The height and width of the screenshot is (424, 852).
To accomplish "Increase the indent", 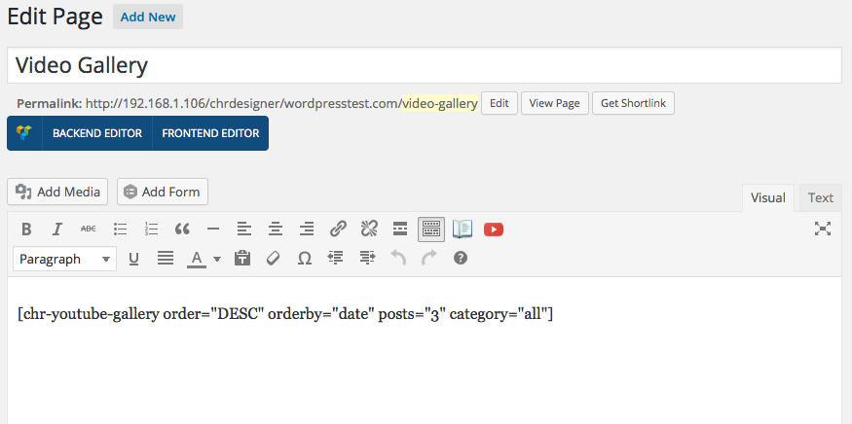I will point(367,259).
